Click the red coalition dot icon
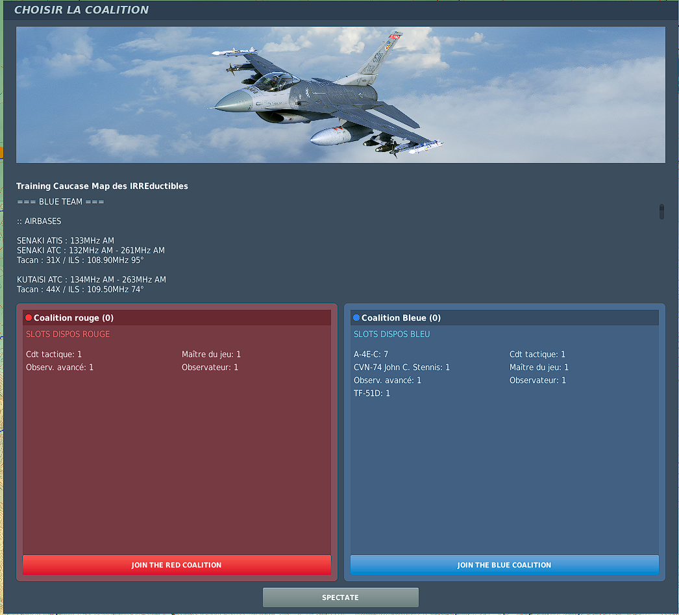 (x=29, y=318)
